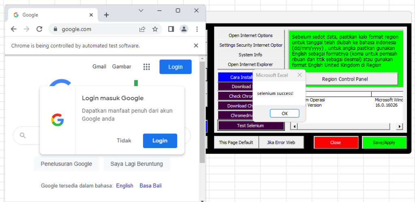The image size is (415, 202).
Task: Click Login in the sign-in popup
Action: [x=160, y=141]
